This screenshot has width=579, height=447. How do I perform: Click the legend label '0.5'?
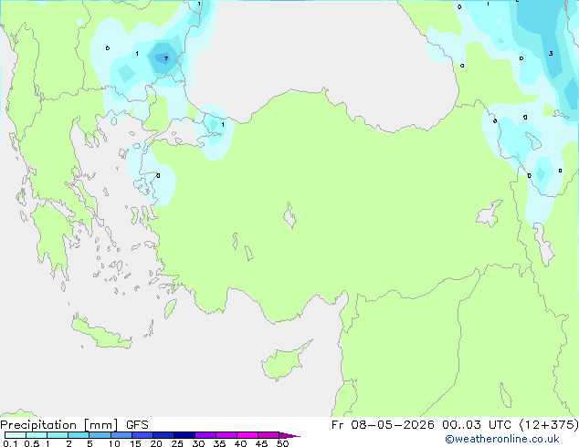pos(32,443)
